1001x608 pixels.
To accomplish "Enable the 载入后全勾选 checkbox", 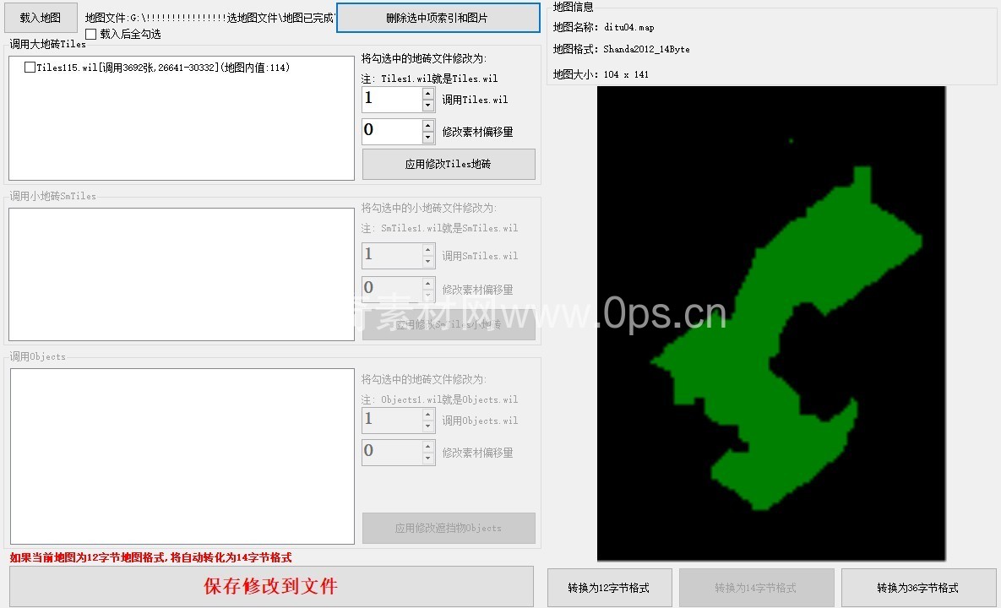I will click(91, 34).
